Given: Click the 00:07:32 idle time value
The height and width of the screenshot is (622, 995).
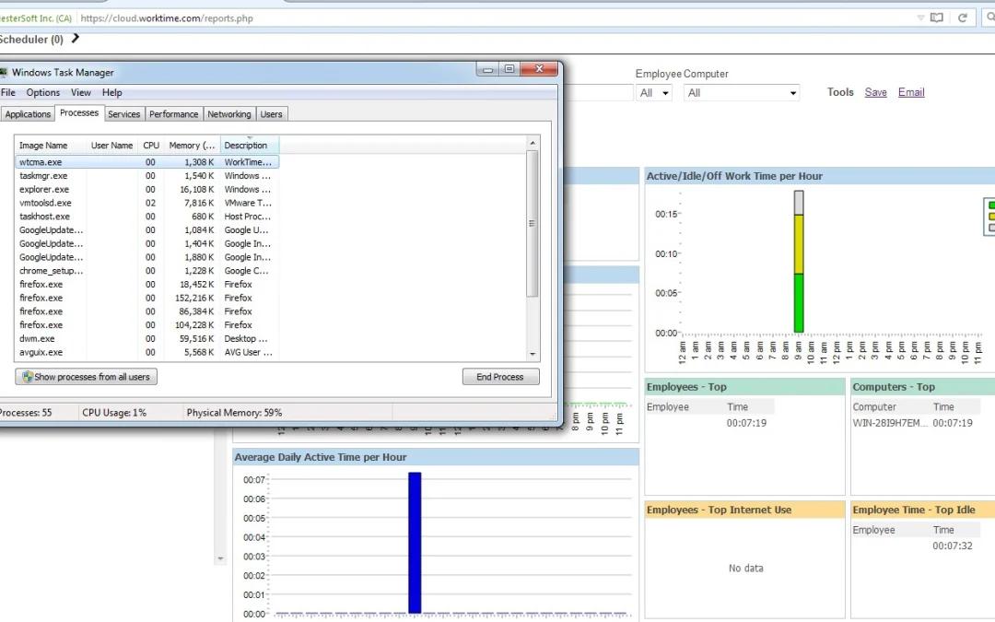Looking at the screenshot, I should (953, 546).
